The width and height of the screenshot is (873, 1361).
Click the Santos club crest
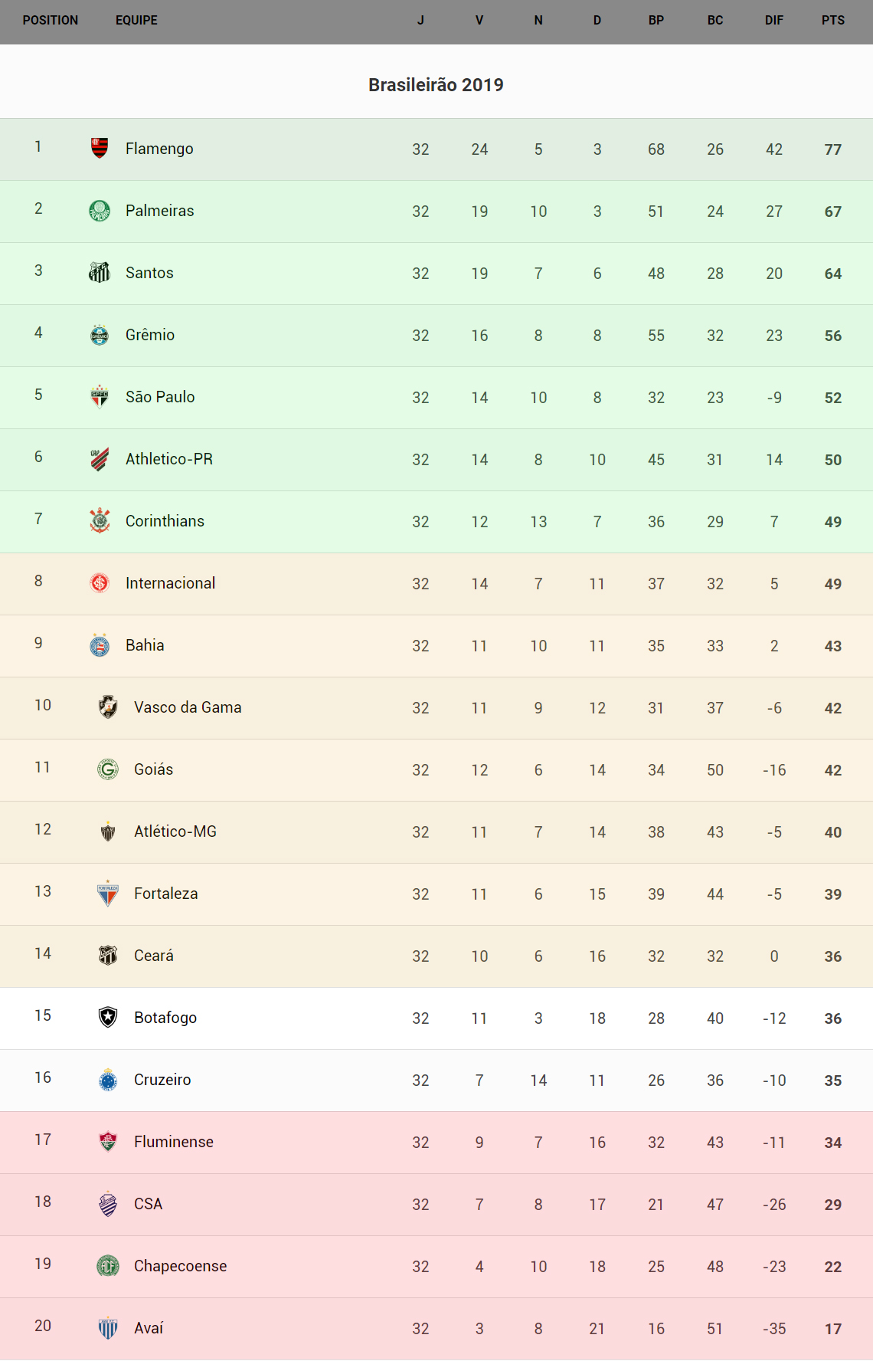click(100, 272)
